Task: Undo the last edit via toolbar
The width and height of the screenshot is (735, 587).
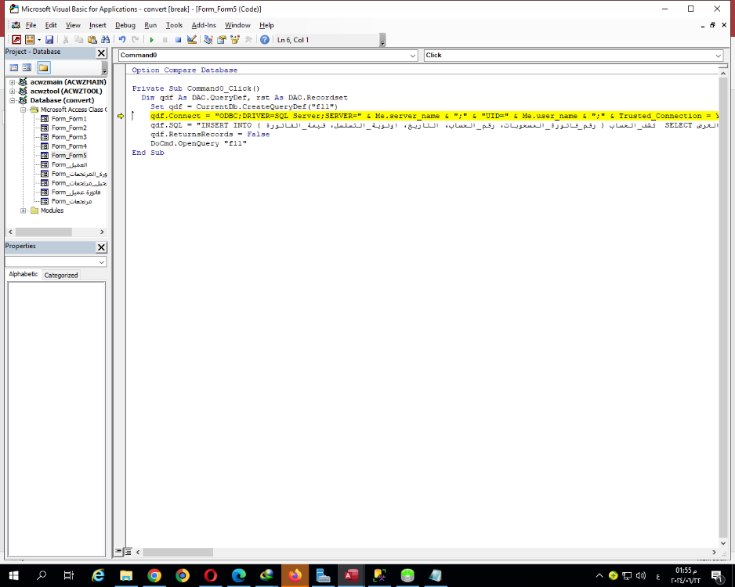Action: pyautogui.click(x=122, y=40)
